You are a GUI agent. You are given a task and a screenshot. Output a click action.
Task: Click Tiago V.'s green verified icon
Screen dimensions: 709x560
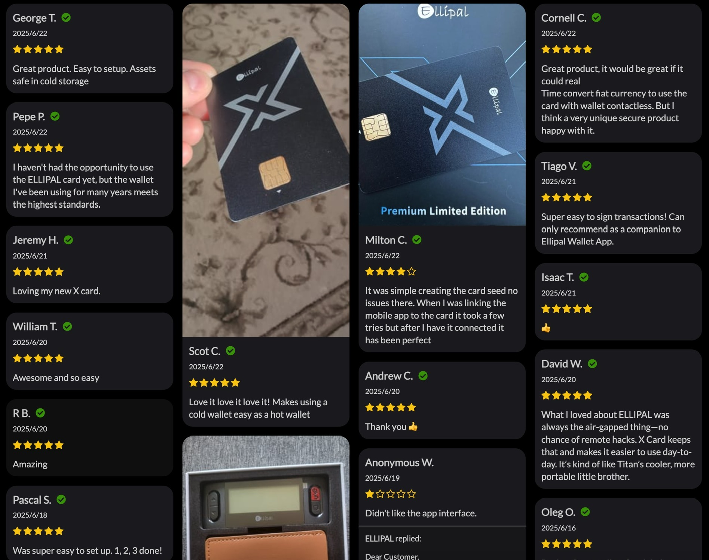[x=587, y=166]
